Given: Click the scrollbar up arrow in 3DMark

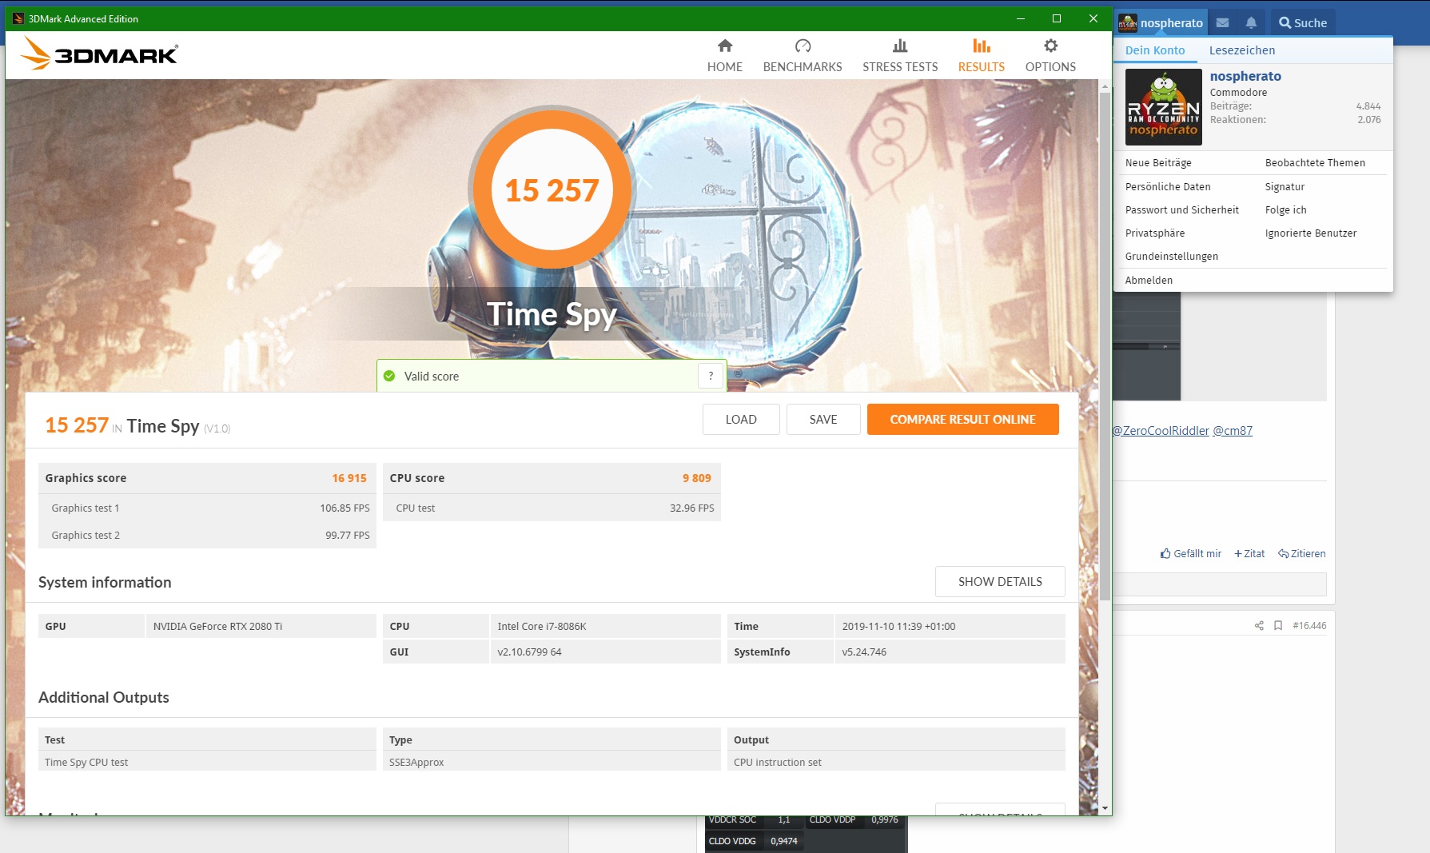Looking at the screenshot, I should [1105, 86].
